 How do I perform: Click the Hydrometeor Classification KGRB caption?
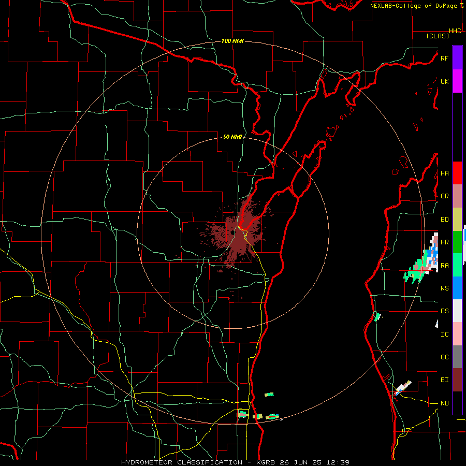(235, 462)
